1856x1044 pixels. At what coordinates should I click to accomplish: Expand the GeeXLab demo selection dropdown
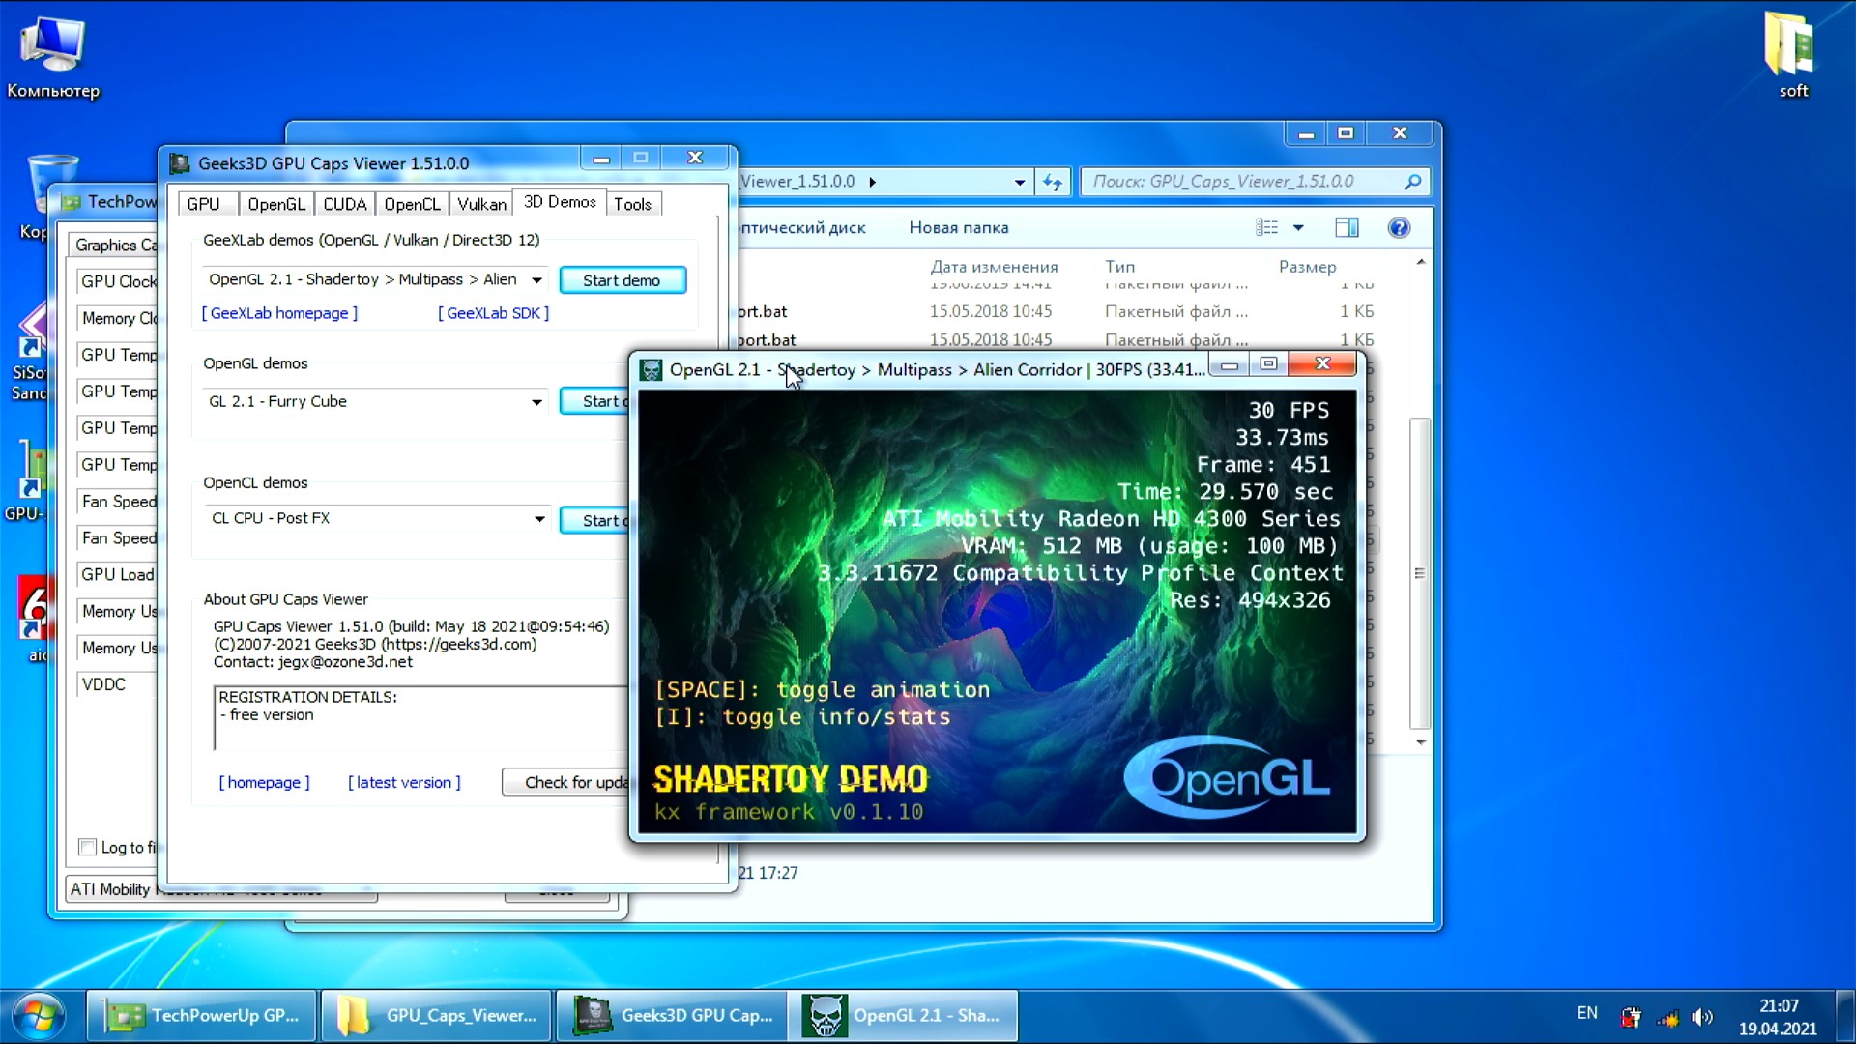[536, 280]
